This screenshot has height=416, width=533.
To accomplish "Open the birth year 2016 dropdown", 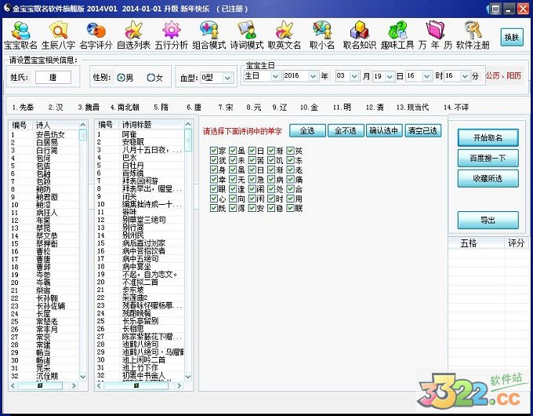I will click(x=313, y=76).
